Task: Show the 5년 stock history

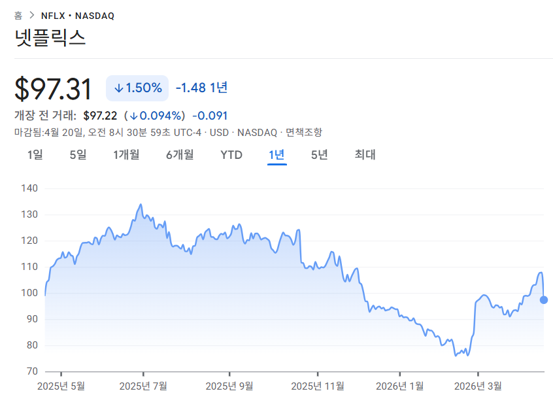Action: 318,155
